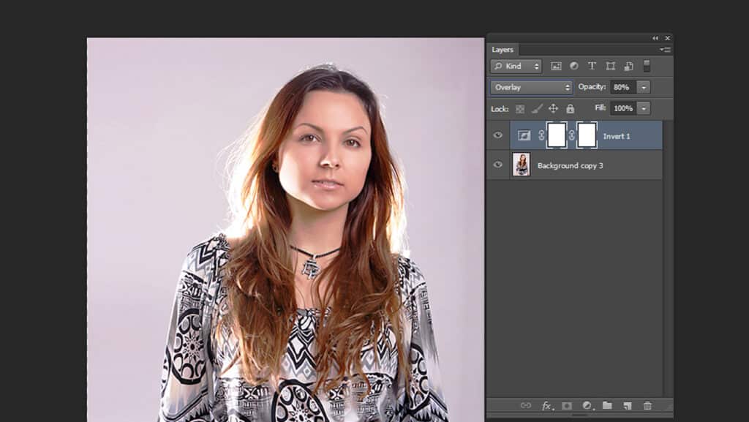Hide the Invert 1 layer

[498, 135]
